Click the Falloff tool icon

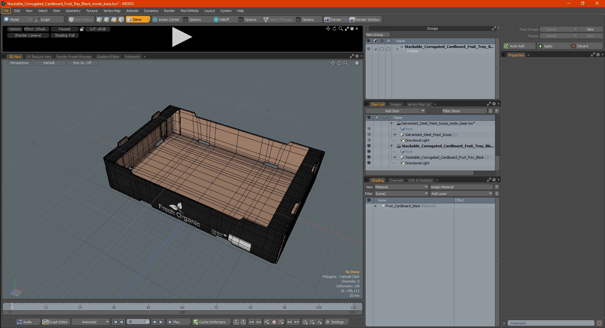pyautogui.click(x=216, y=20)
